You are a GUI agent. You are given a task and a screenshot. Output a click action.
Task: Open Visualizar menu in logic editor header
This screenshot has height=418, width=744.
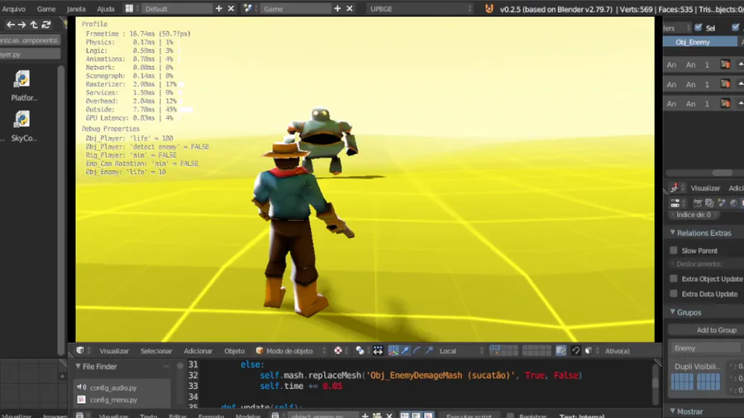(705, 188)
